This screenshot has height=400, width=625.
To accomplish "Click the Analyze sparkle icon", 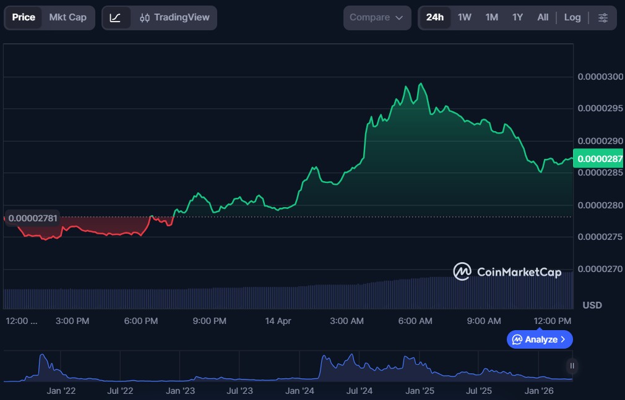I will tap(517, 339).
